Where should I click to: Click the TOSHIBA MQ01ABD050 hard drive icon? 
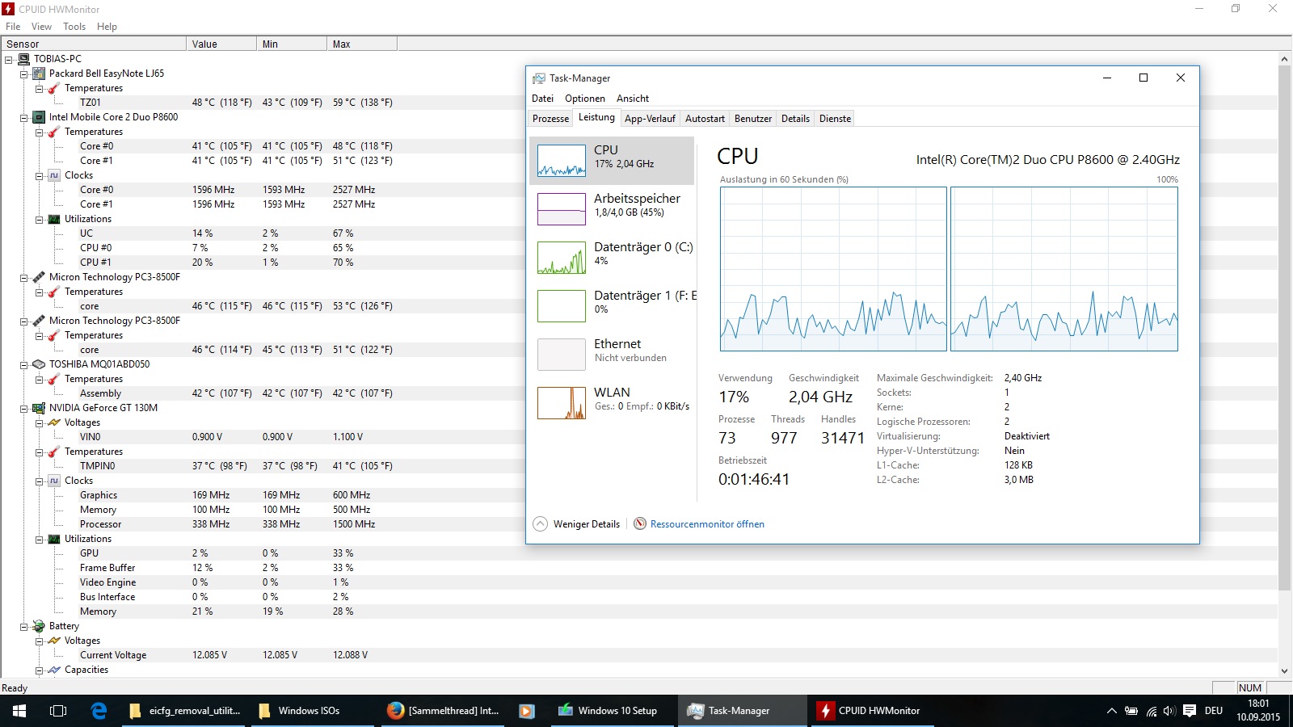click(39, 364)
